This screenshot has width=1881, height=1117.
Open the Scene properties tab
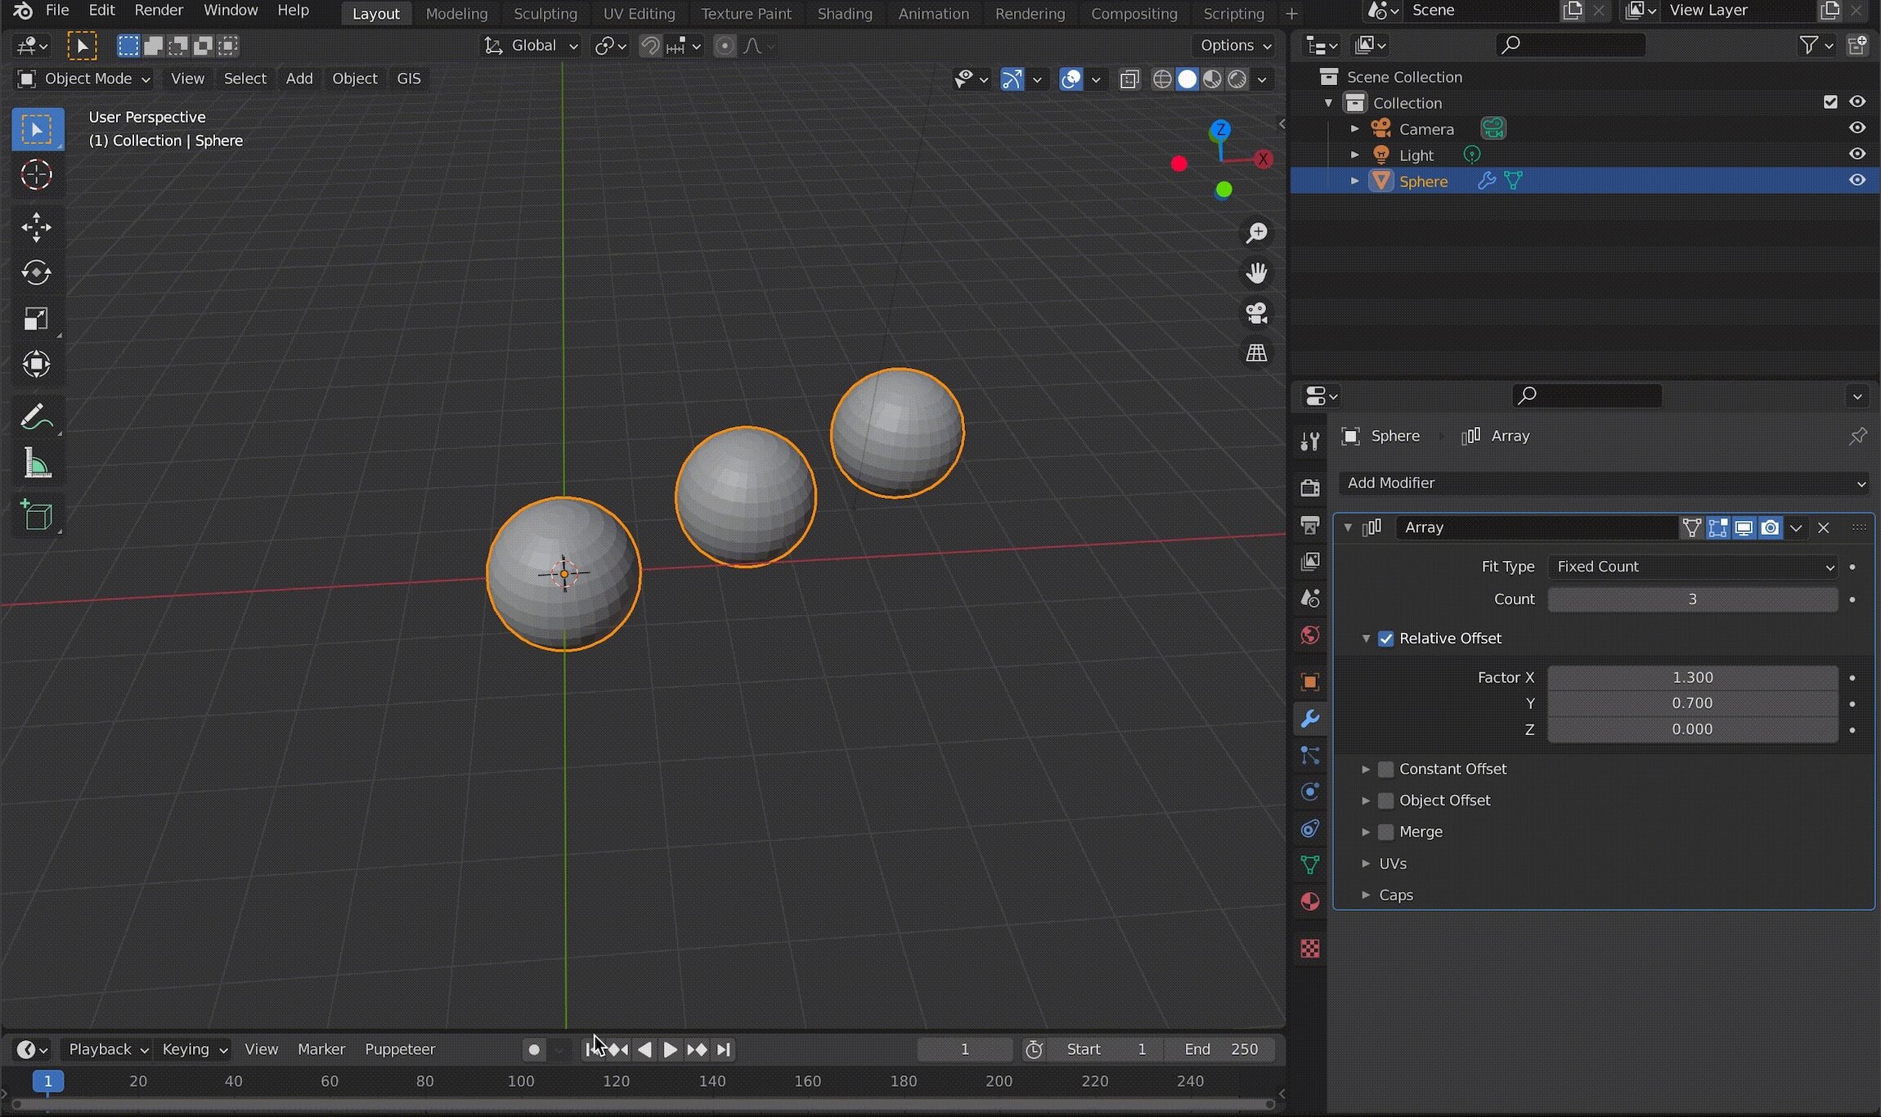coord(1310,599)
